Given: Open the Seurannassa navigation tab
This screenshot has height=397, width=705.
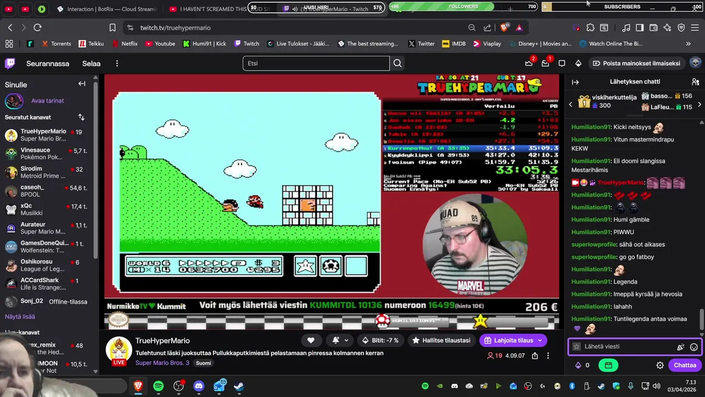Looking at the screenshot, I should click(x=48, y=63).
